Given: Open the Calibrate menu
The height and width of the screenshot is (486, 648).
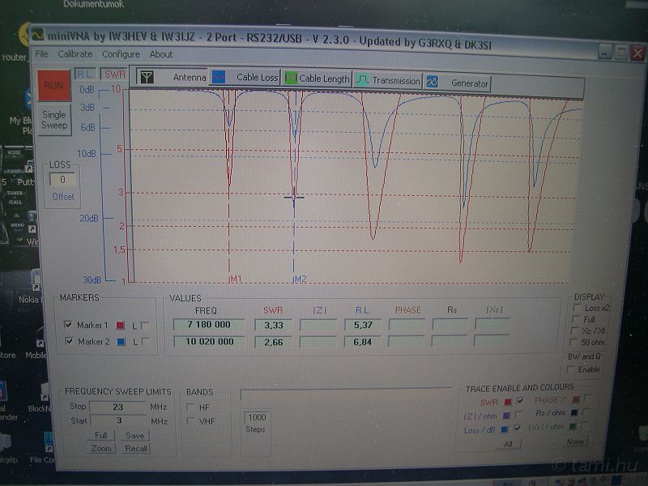Looking at the screenshot, I should (x=75, y=54).
